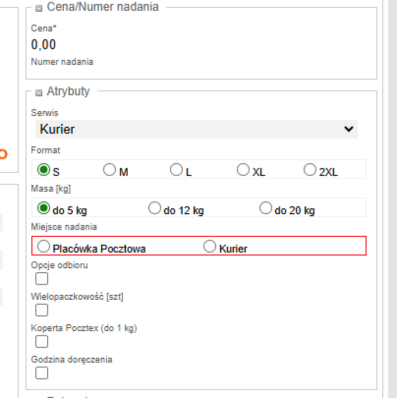The width and height of the screenshot is (397, 398).
Task: Enable the Opcje odbioru checkbox
Action: (42, 279)
